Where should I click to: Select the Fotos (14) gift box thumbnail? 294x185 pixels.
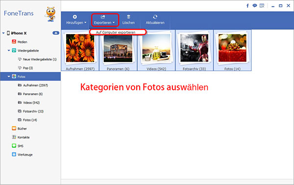[x=232, y=48]
